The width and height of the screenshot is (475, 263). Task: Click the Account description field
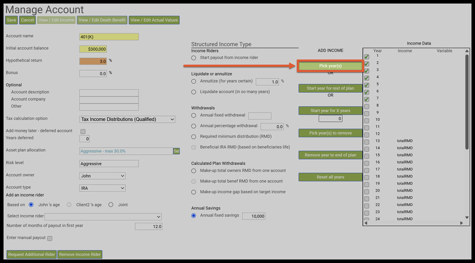pyautogui.click(x=109, y=93)
